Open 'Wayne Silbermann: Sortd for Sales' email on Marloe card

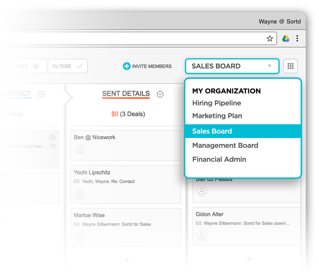(x=116, y=224)
